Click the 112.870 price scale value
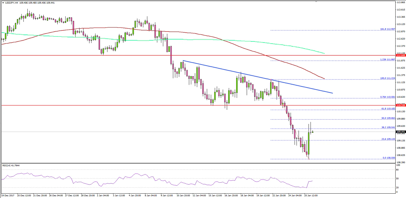Image resolution: width=406 pixels, height=198 pixels. (401, 32)
